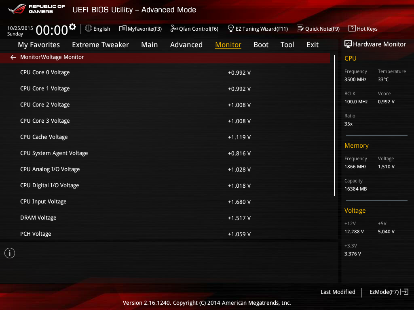Click the Quick Note pencil icon

tap(300, 28)
